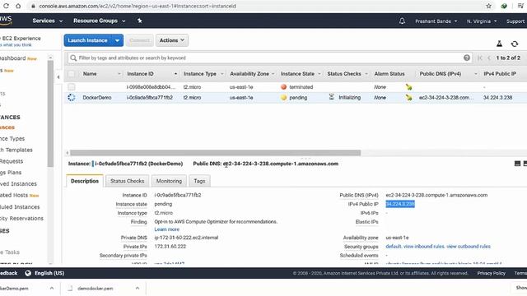Click DockerDemo instance name cell
This screenshot has width=527, height=296.
tap(97, 98)
